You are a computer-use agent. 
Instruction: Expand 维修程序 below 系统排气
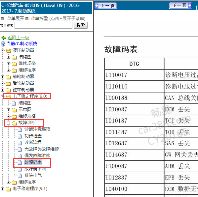pos(8,182)
